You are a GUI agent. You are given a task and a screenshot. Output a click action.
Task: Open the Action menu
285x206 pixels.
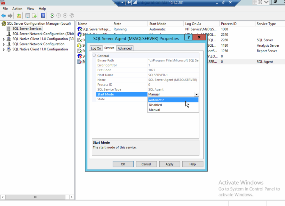17,9
